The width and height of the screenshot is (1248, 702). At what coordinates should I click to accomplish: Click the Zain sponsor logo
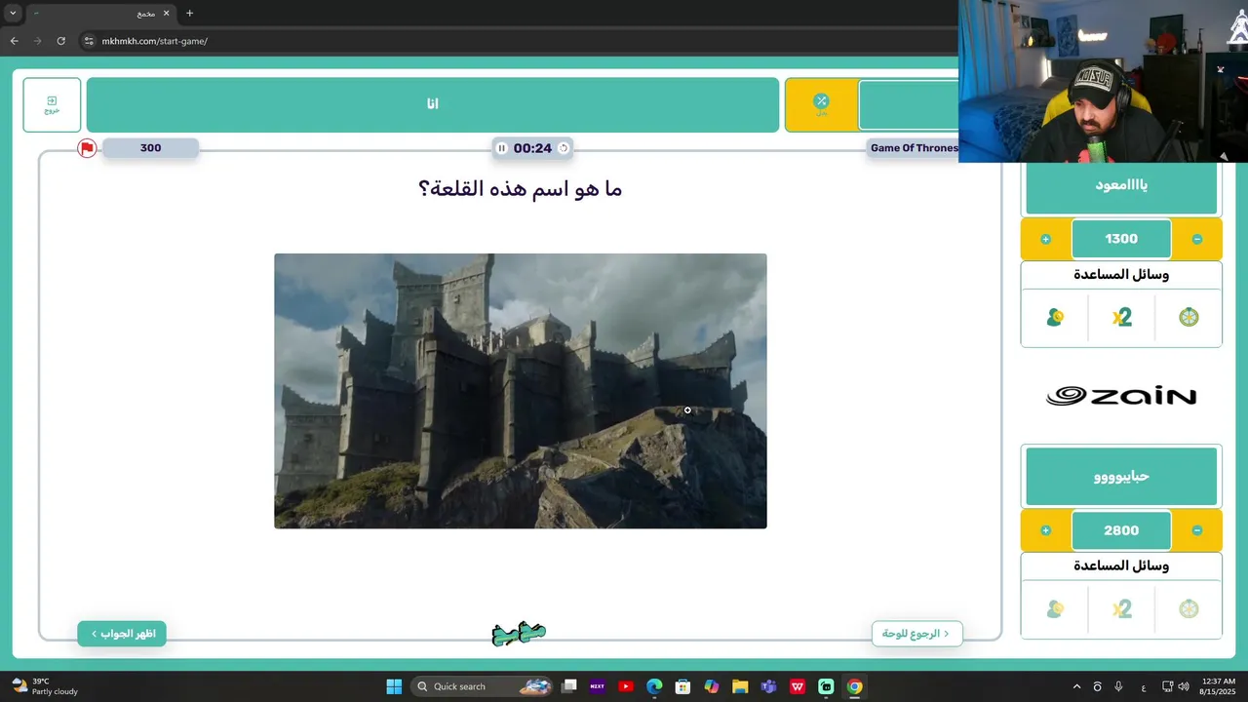click(1121, 396)
